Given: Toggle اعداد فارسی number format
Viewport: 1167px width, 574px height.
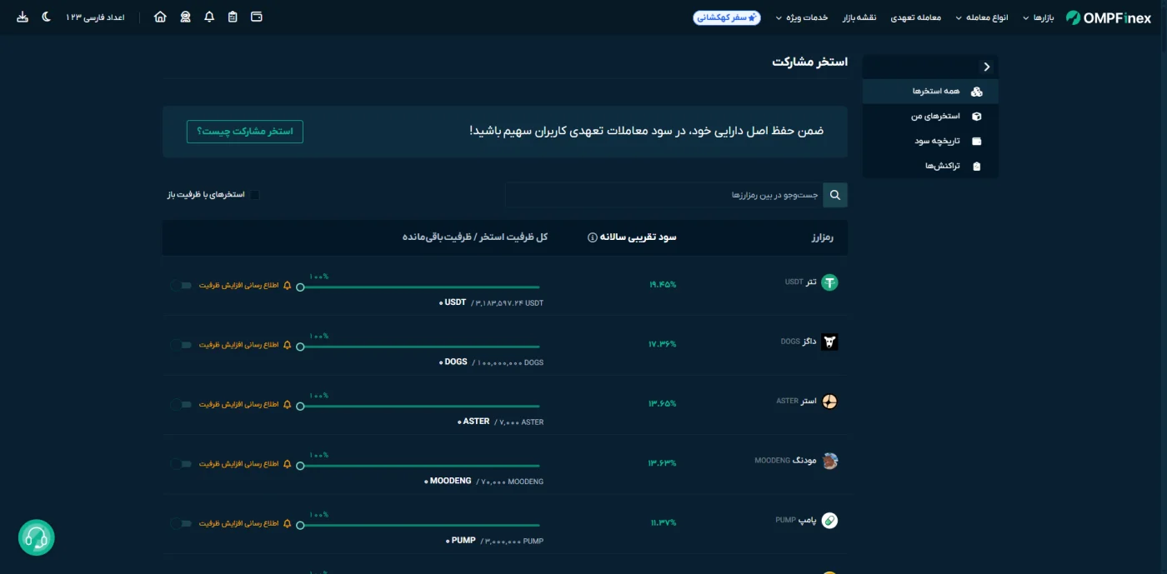Looking at the screenshot, I should (95, 17).
